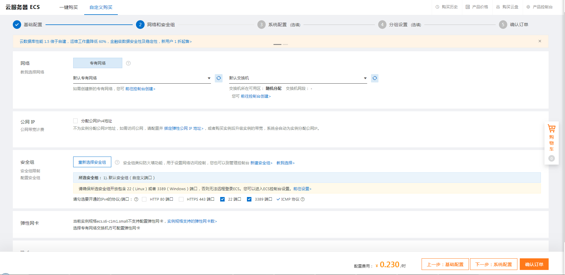
Task: Click the step 2 circle for 网络和安全组
Action: pos(140,24)
